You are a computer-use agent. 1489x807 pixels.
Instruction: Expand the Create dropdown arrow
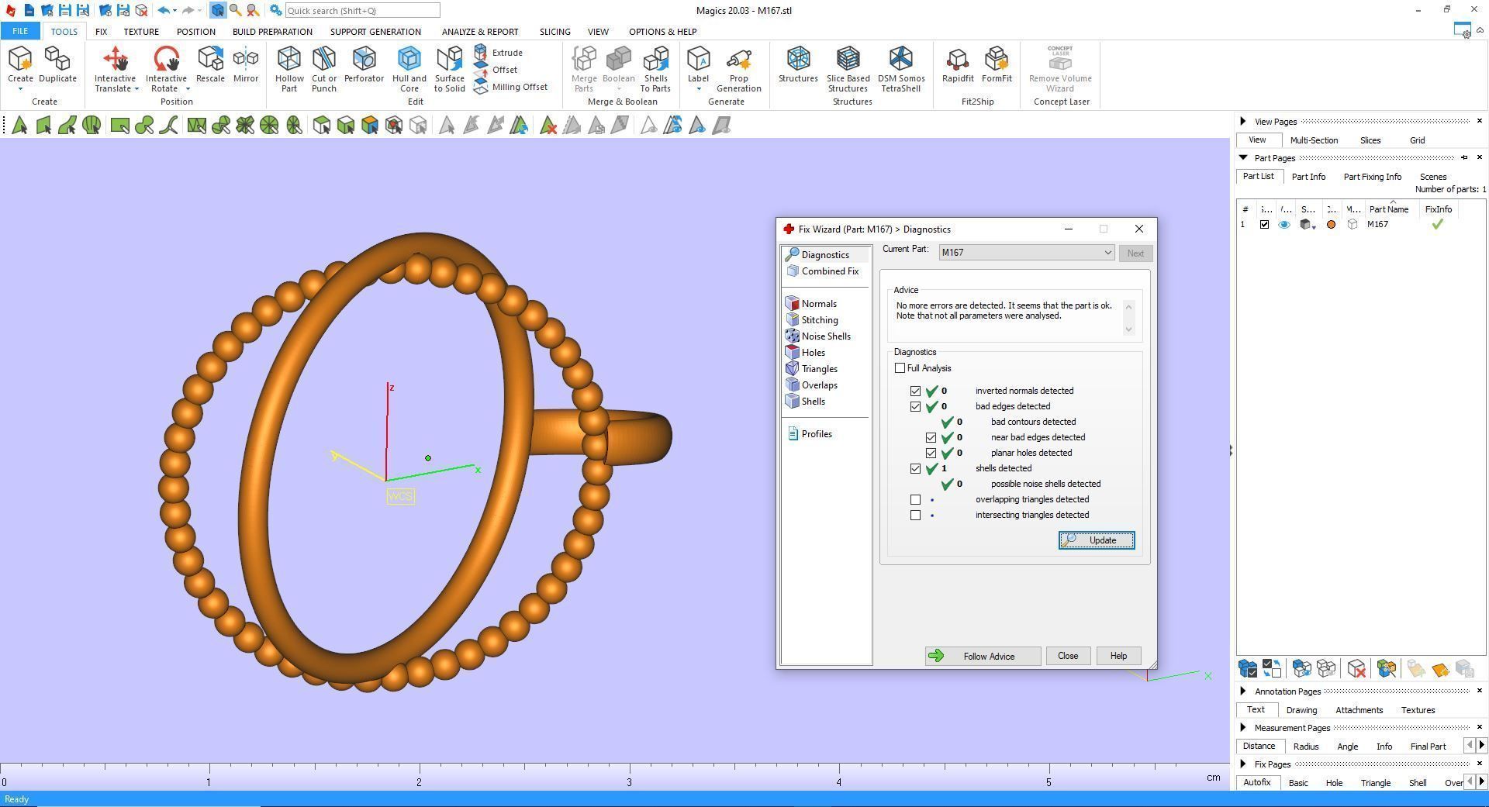point(20,89)
